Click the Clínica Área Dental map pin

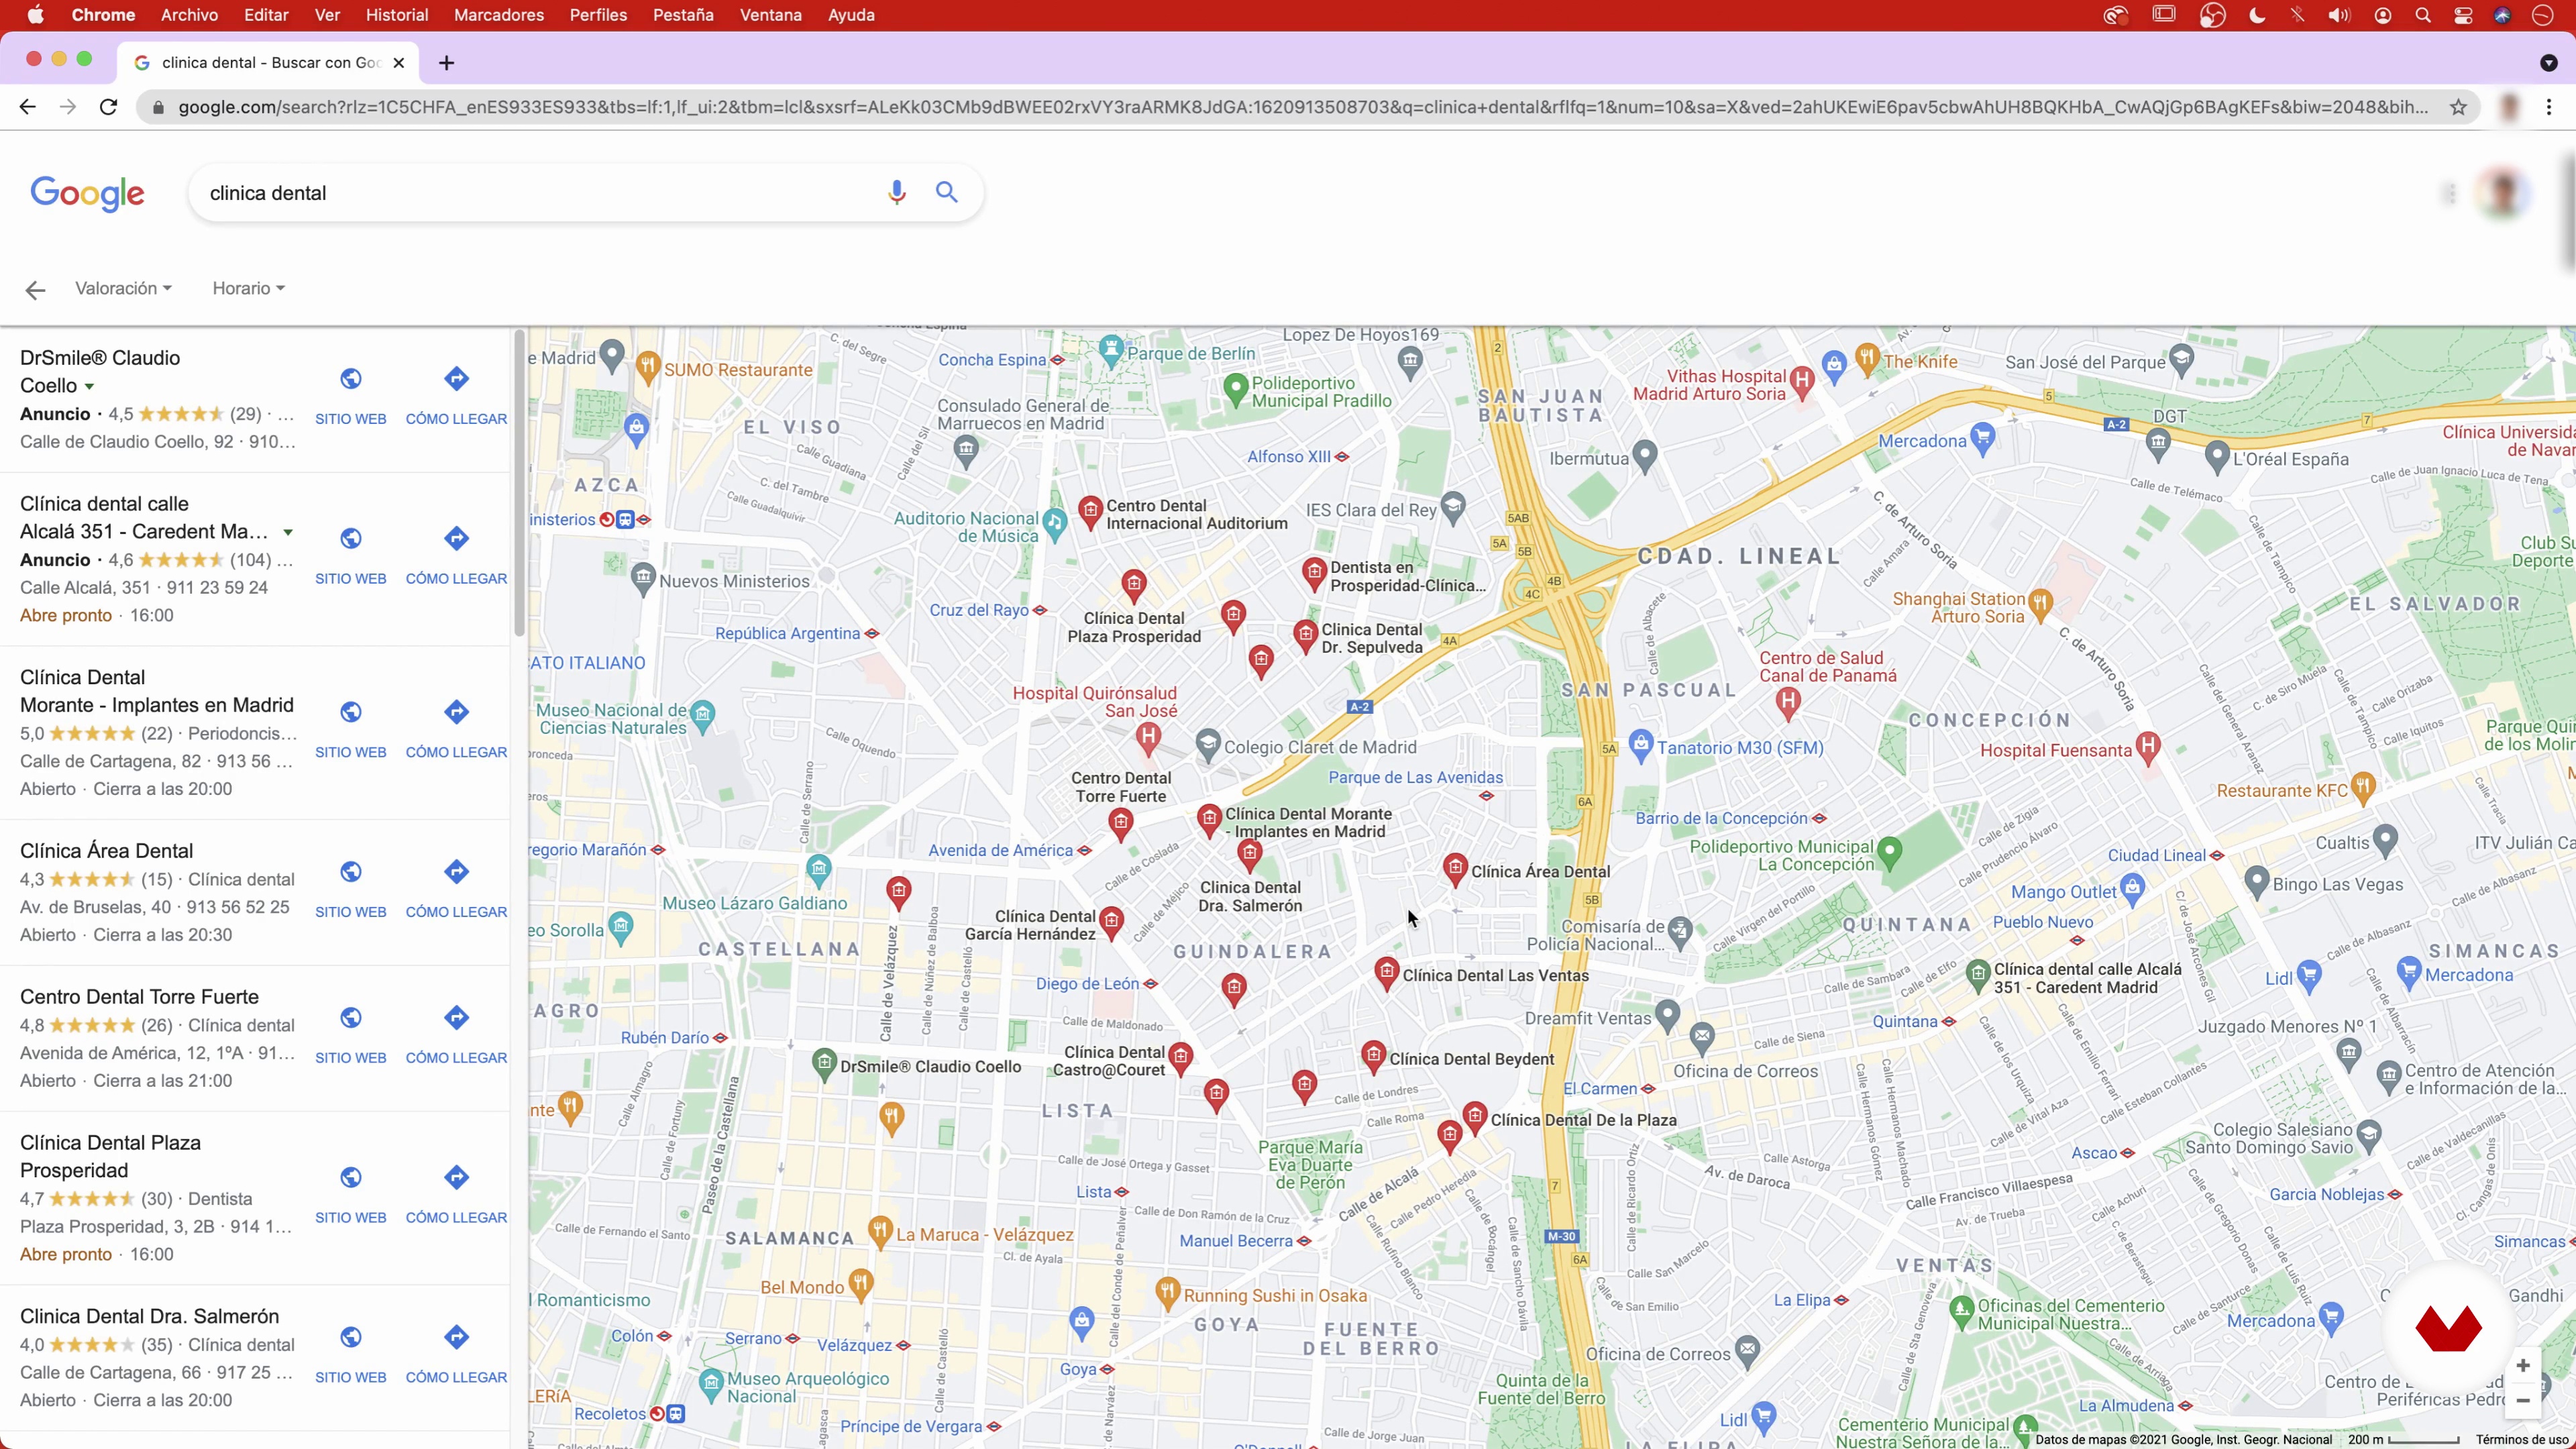(x=1455, y=869)
